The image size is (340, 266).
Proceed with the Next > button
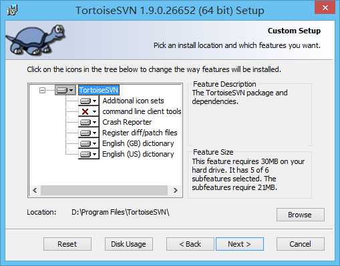click(240, 244)
